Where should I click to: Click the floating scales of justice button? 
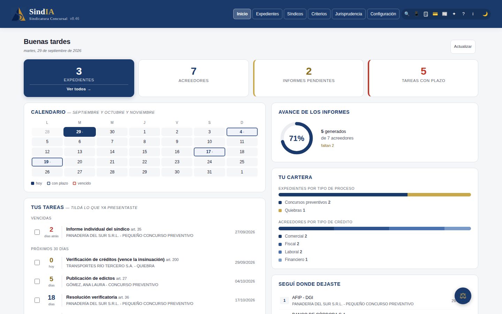click(x=463, y=296)
